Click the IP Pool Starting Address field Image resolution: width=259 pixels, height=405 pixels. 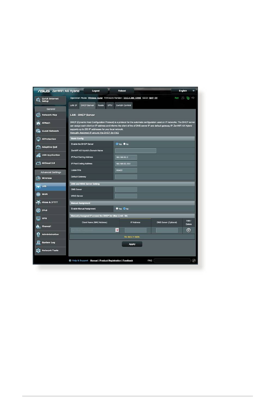[126, 157]
